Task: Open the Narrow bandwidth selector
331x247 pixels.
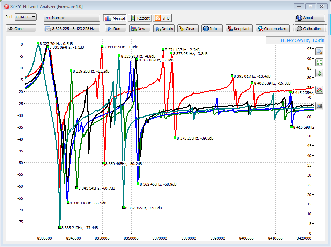Action: 72,18
